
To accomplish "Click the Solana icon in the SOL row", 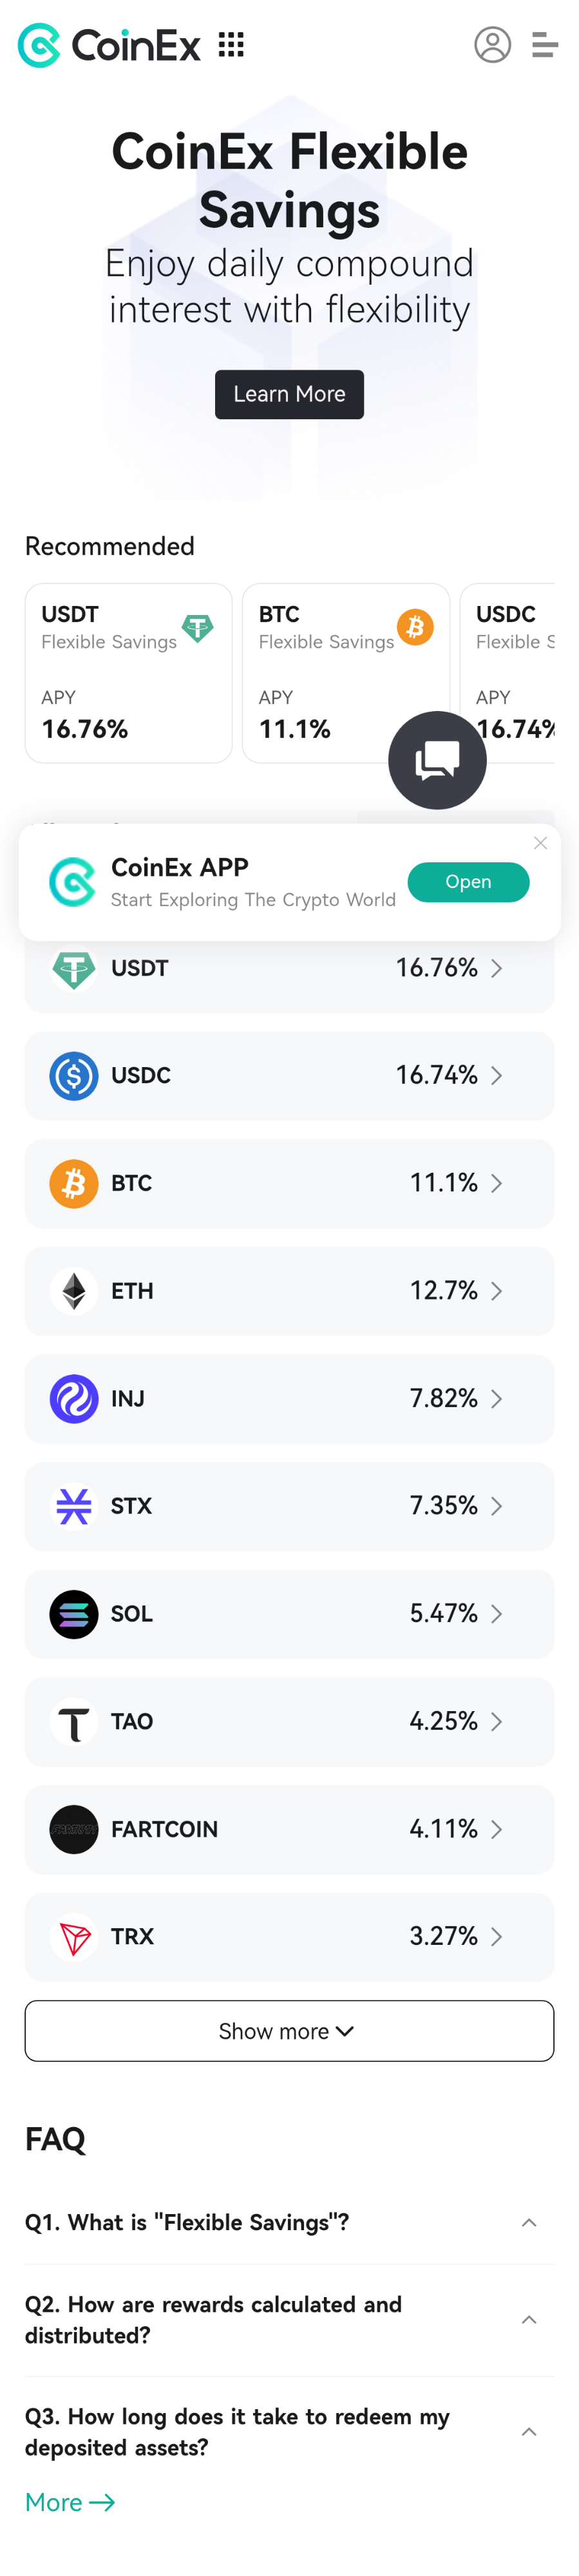I will [74, 1614].
